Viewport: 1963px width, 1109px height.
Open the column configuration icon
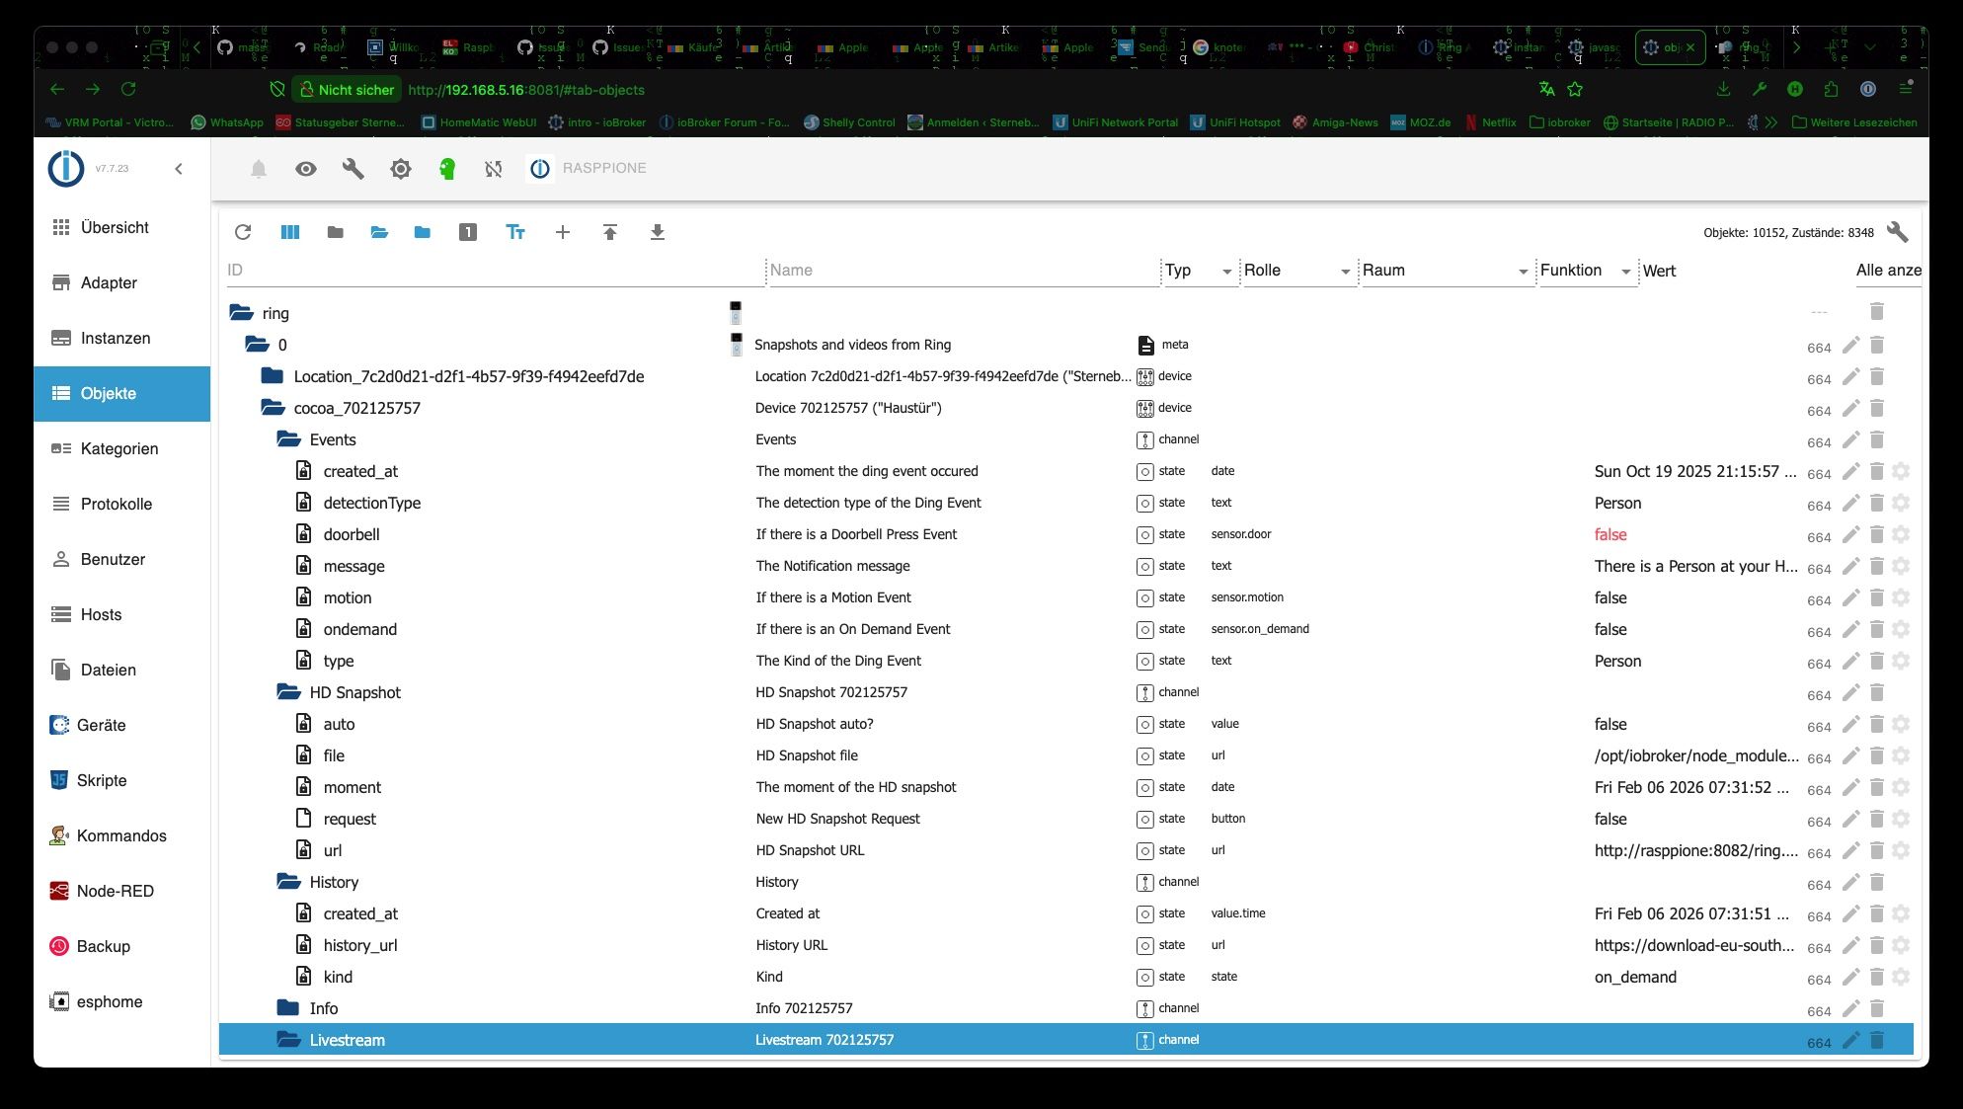(x=289, y=232)
